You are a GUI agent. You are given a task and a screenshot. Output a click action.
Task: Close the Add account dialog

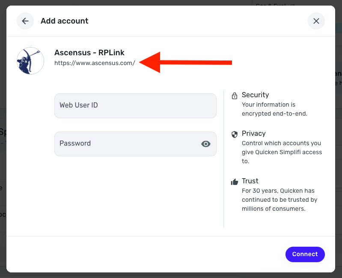point(316,21)
